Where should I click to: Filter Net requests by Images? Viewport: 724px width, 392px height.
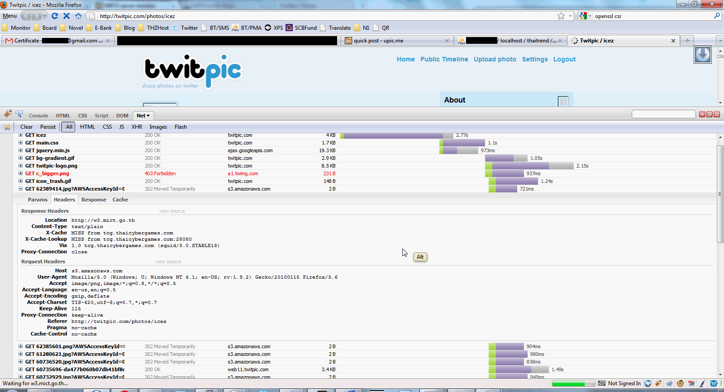click(158, 127)
